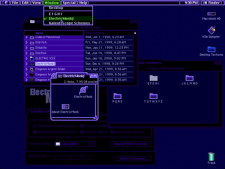Select the ElectricMonk scheme file icon
The image size is (225, 169).
[84, 90]
